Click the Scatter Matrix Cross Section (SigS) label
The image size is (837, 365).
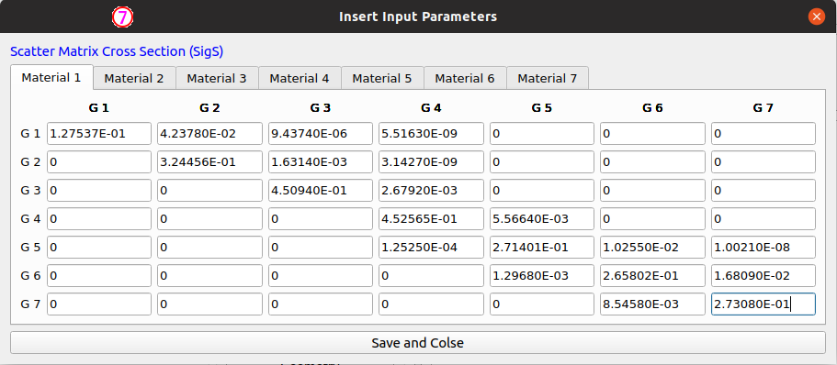pos(117,51)
